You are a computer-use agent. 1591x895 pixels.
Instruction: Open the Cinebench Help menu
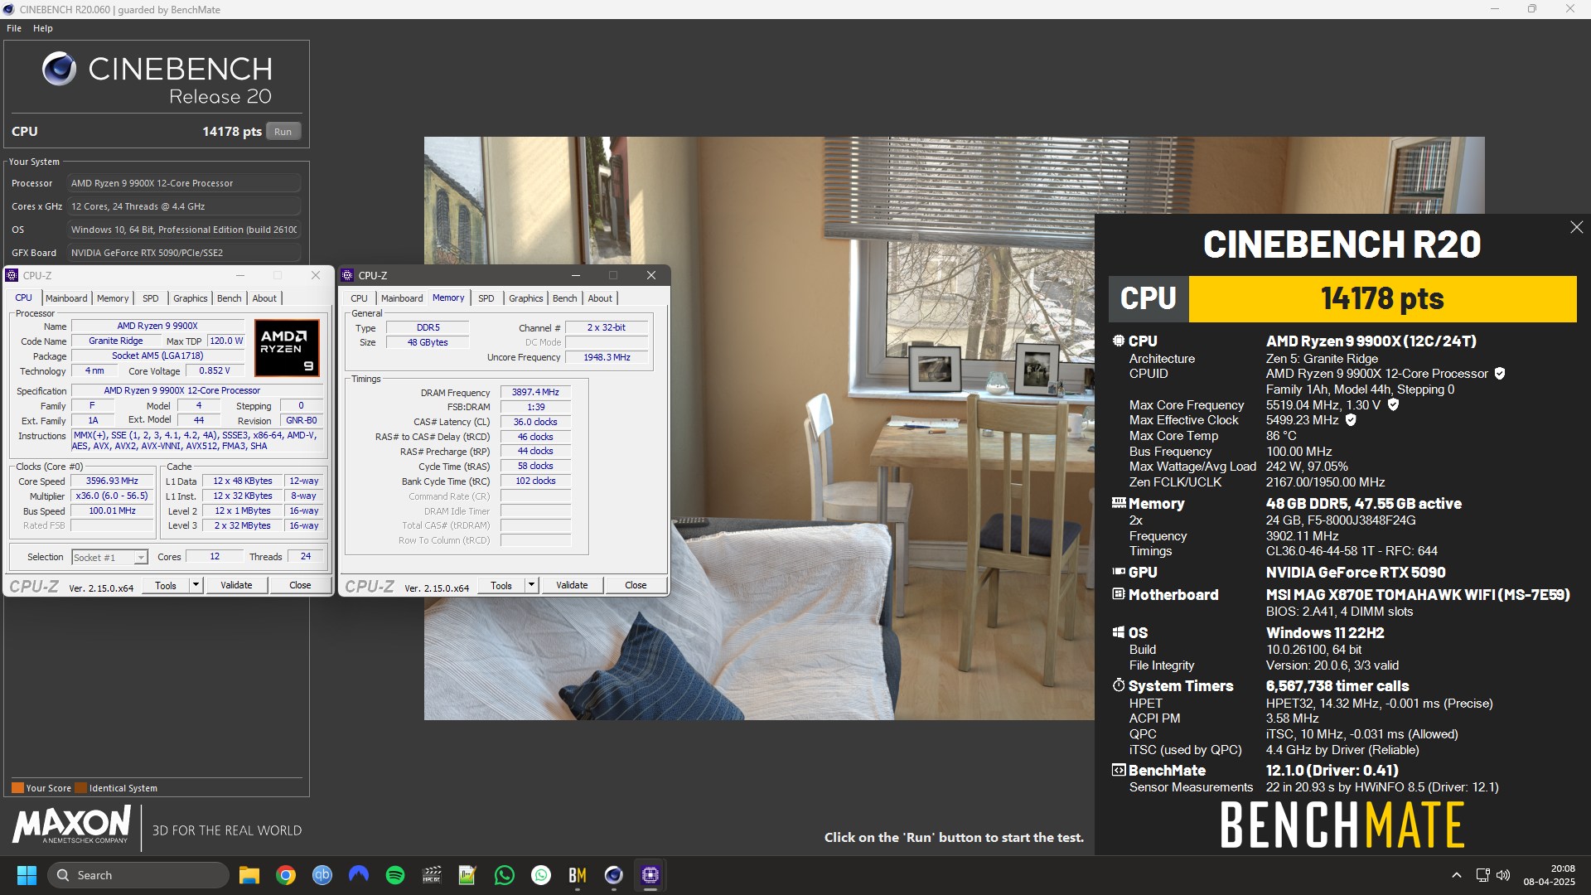[x=43, y=28]
